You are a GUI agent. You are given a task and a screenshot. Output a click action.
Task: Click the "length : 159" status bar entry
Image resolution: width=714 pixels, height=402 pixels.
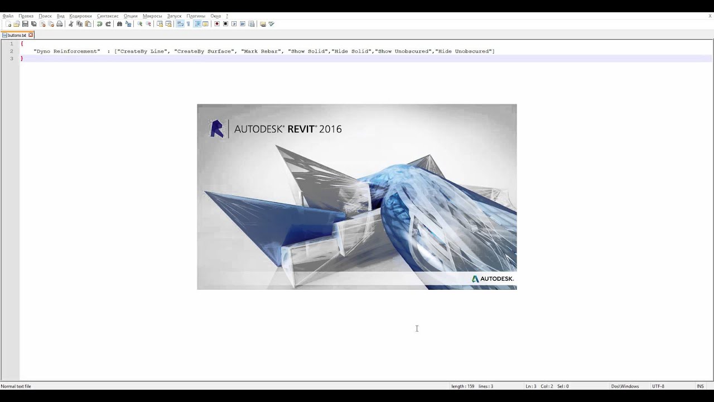tap(462, 386)
